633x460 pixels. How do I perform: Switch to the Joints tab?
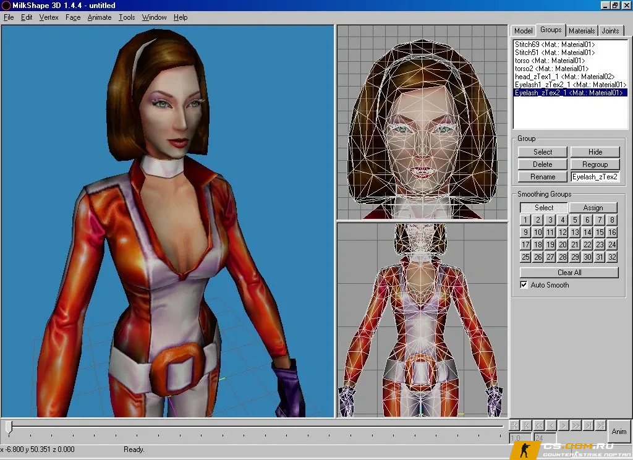tap(610, 31)
